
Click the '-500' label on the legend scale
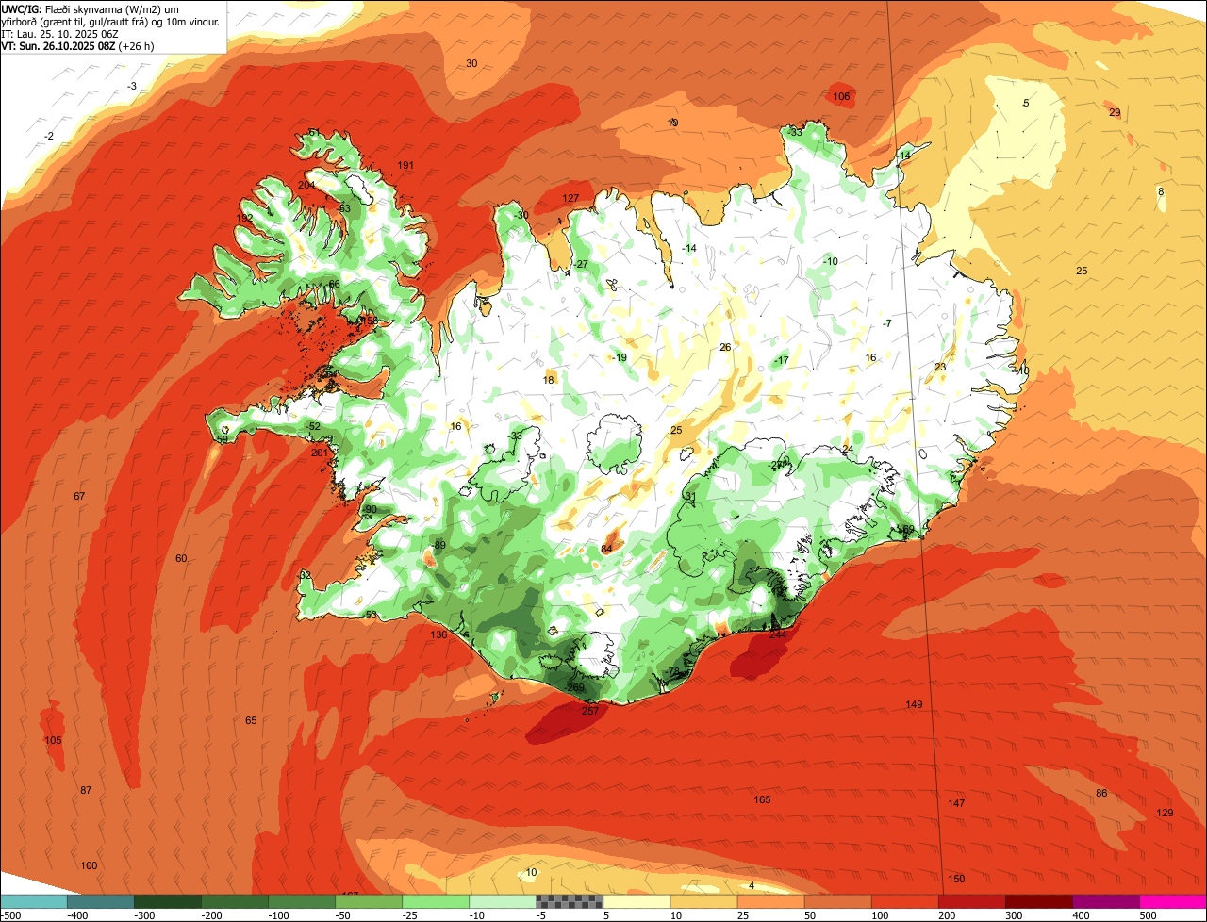click(x=10, y=915)
